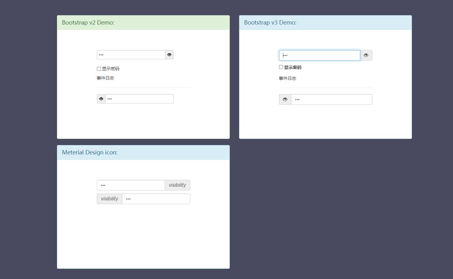
Task: Click 事件日志 text in Bootstrap v2 demo
Action: tap(106, 78)
